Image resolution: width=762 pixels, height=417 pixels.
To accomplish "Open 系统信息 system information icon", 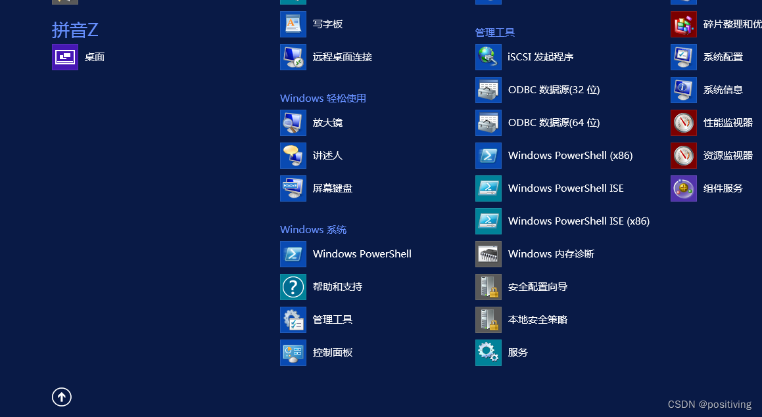I will click(684, 90).
